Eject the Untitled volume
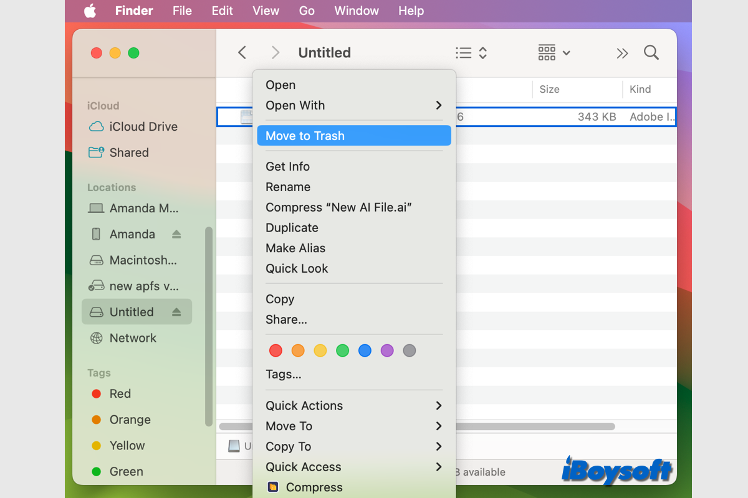748x498 pixels. [x=176, y=311]
